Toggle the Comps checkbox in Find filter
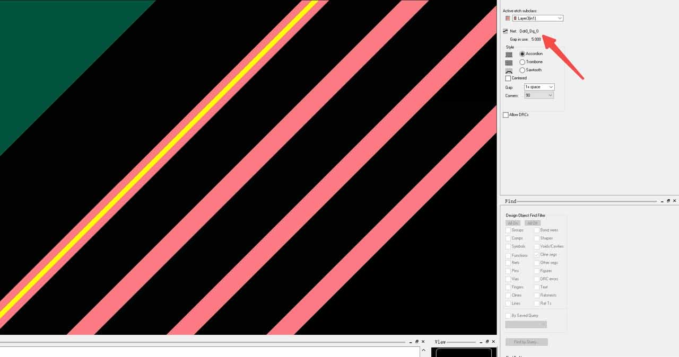The image size is (679, 357). pos(508,238)
